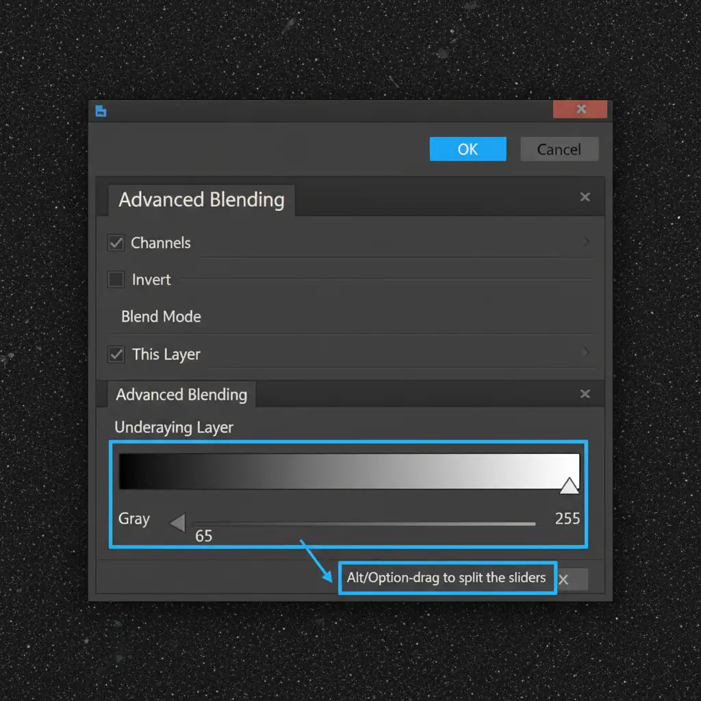This screenshot has width=701, height=701.
Task: Select the upper Advanced Blending tab
Action: pos(201,200)
